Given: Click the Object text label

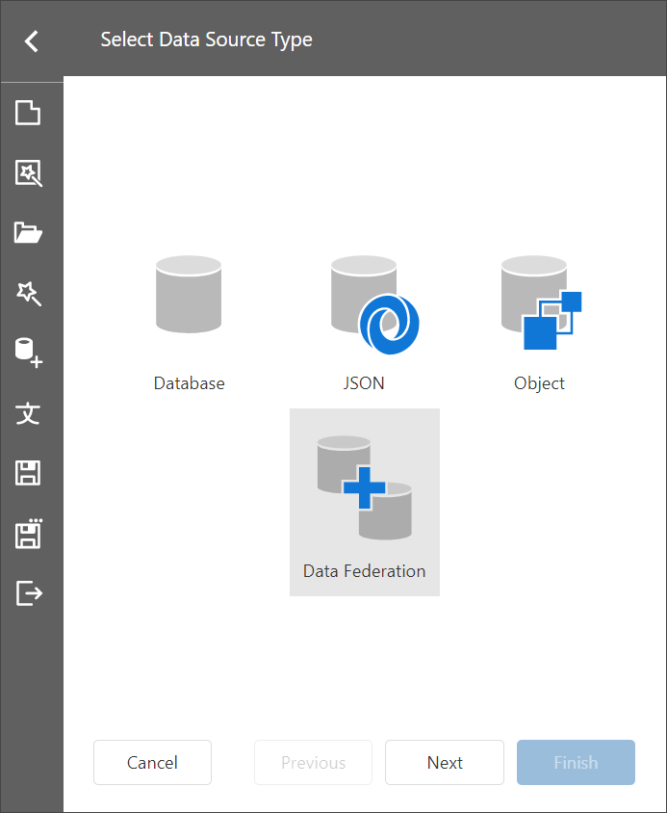Looking at the screenshot, I should pyautogui.click(x=539, y=383).
